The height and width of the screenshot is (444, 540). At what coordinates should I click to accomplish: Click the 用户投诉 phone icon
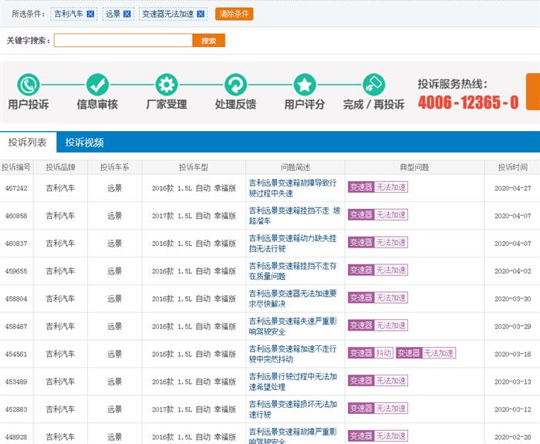coord(29,85)
